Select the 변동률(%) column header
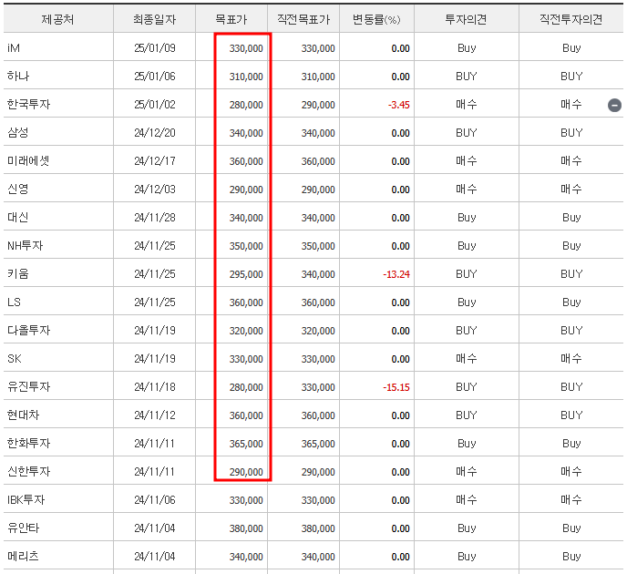 [x=376, y=19]
